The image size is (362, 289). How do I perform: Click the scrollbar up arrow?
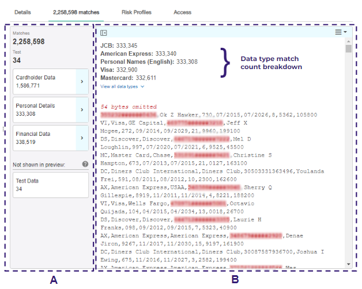coord(348,41)
